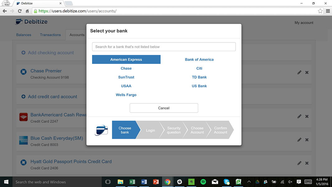The width and height of the screenshot is (332, 187).
Task: Edit the Hyatt Gold Passport card
Action: [299, 163]
